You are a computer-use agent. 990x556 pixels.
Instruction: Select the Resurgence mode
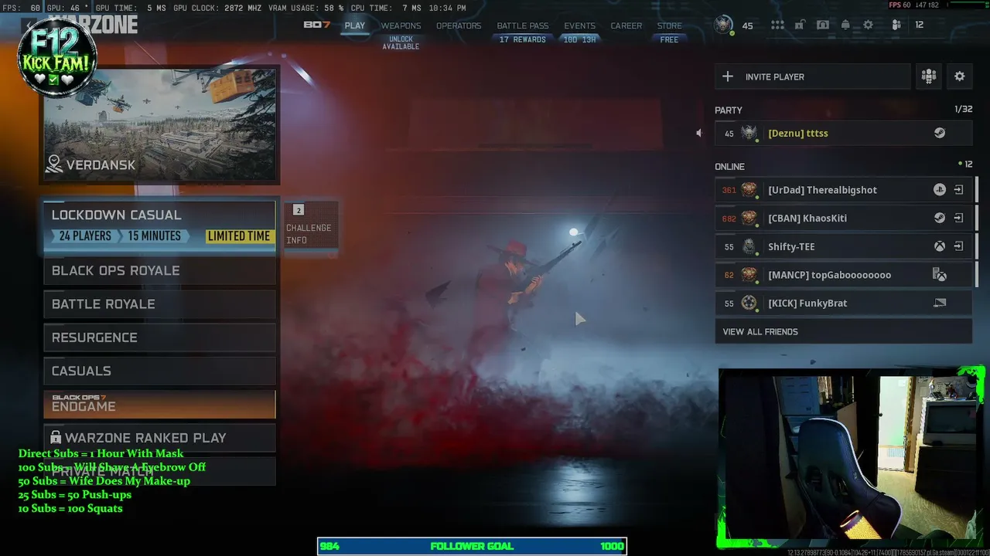(159, 337)
